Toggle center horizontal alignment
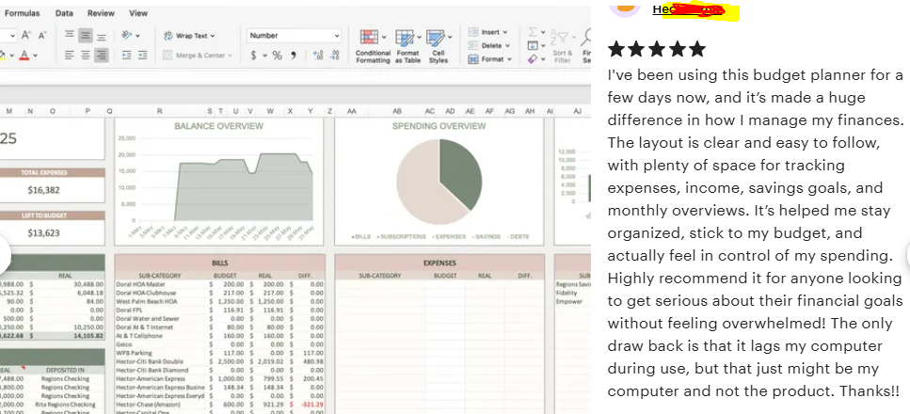Image resolution: width=910 pixels, height=414 pixels. 86,56
